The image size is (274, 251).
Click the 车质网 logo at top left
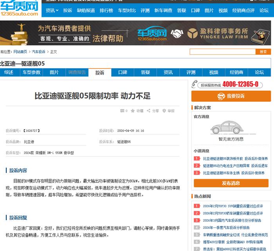(20, 8)
